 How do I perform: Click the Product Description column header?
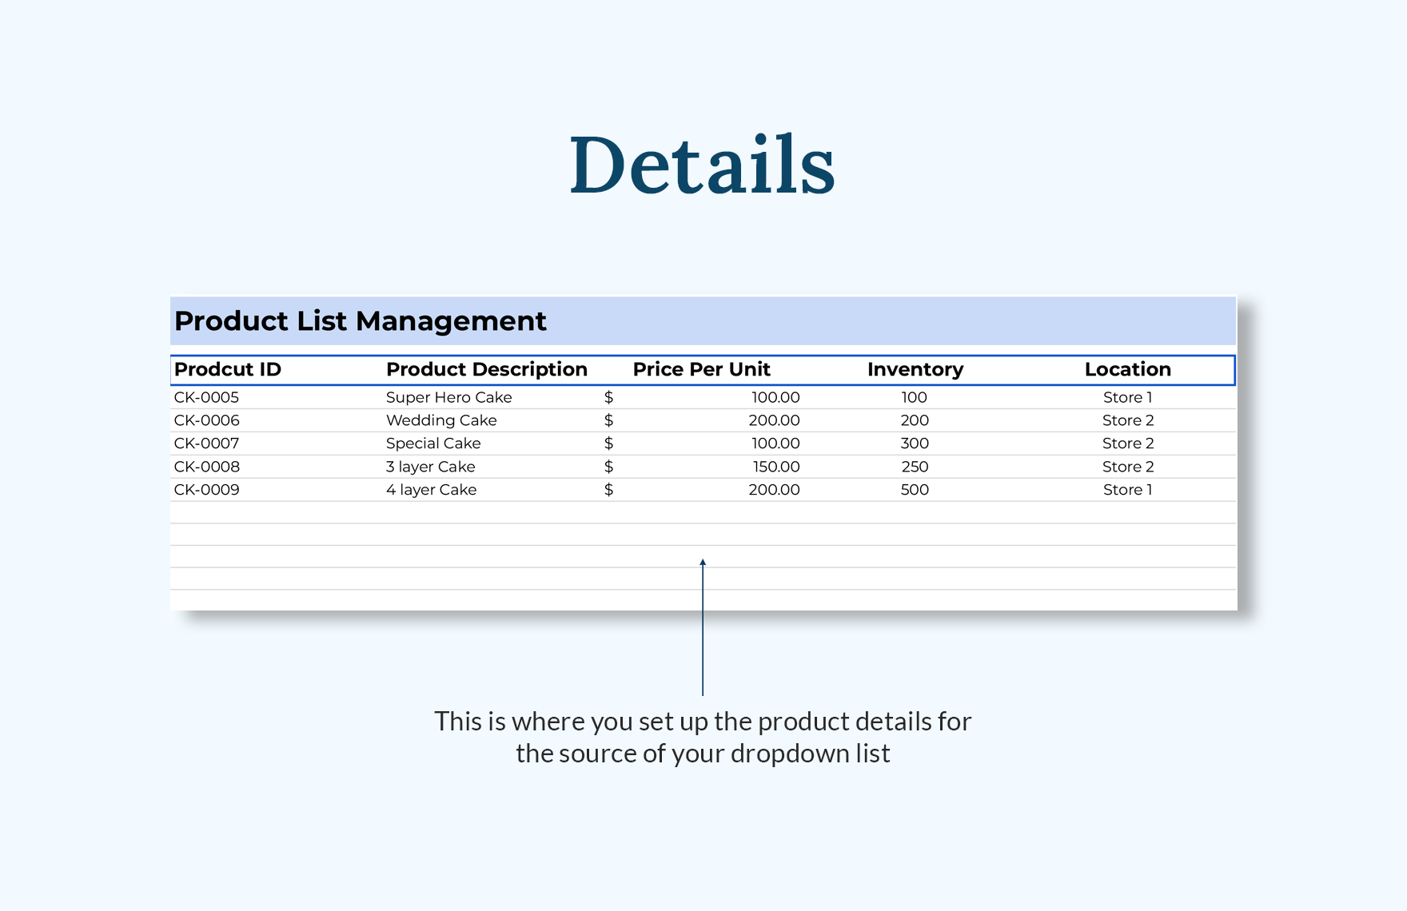(x=487, y=369)
